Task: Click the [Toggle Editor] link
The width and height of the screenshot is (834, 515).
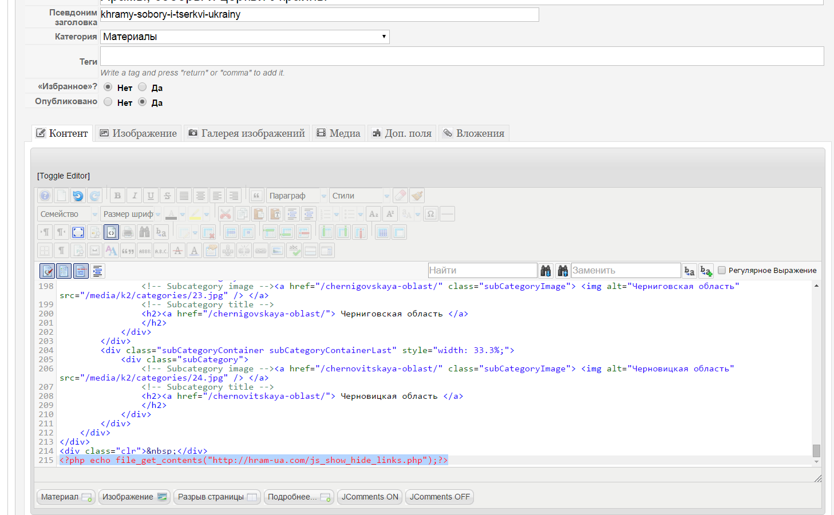Action: point(64,176)
